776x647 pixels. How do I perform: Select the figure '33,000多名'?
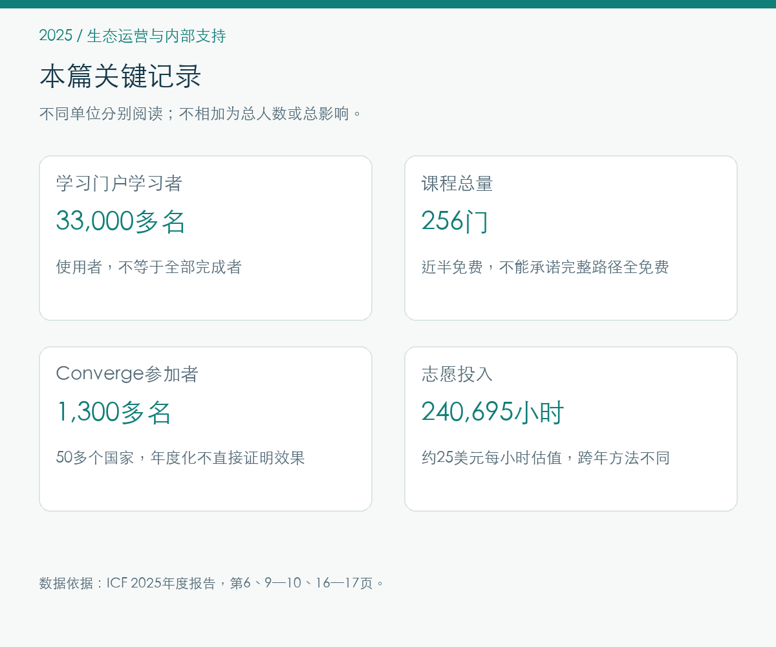(x=121, y=221)
